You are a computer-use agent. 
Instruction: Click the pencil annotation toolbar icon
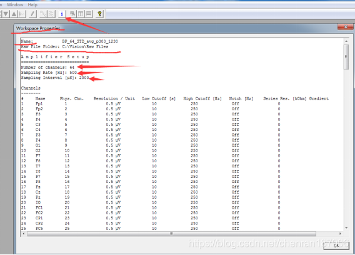[32, 14]
